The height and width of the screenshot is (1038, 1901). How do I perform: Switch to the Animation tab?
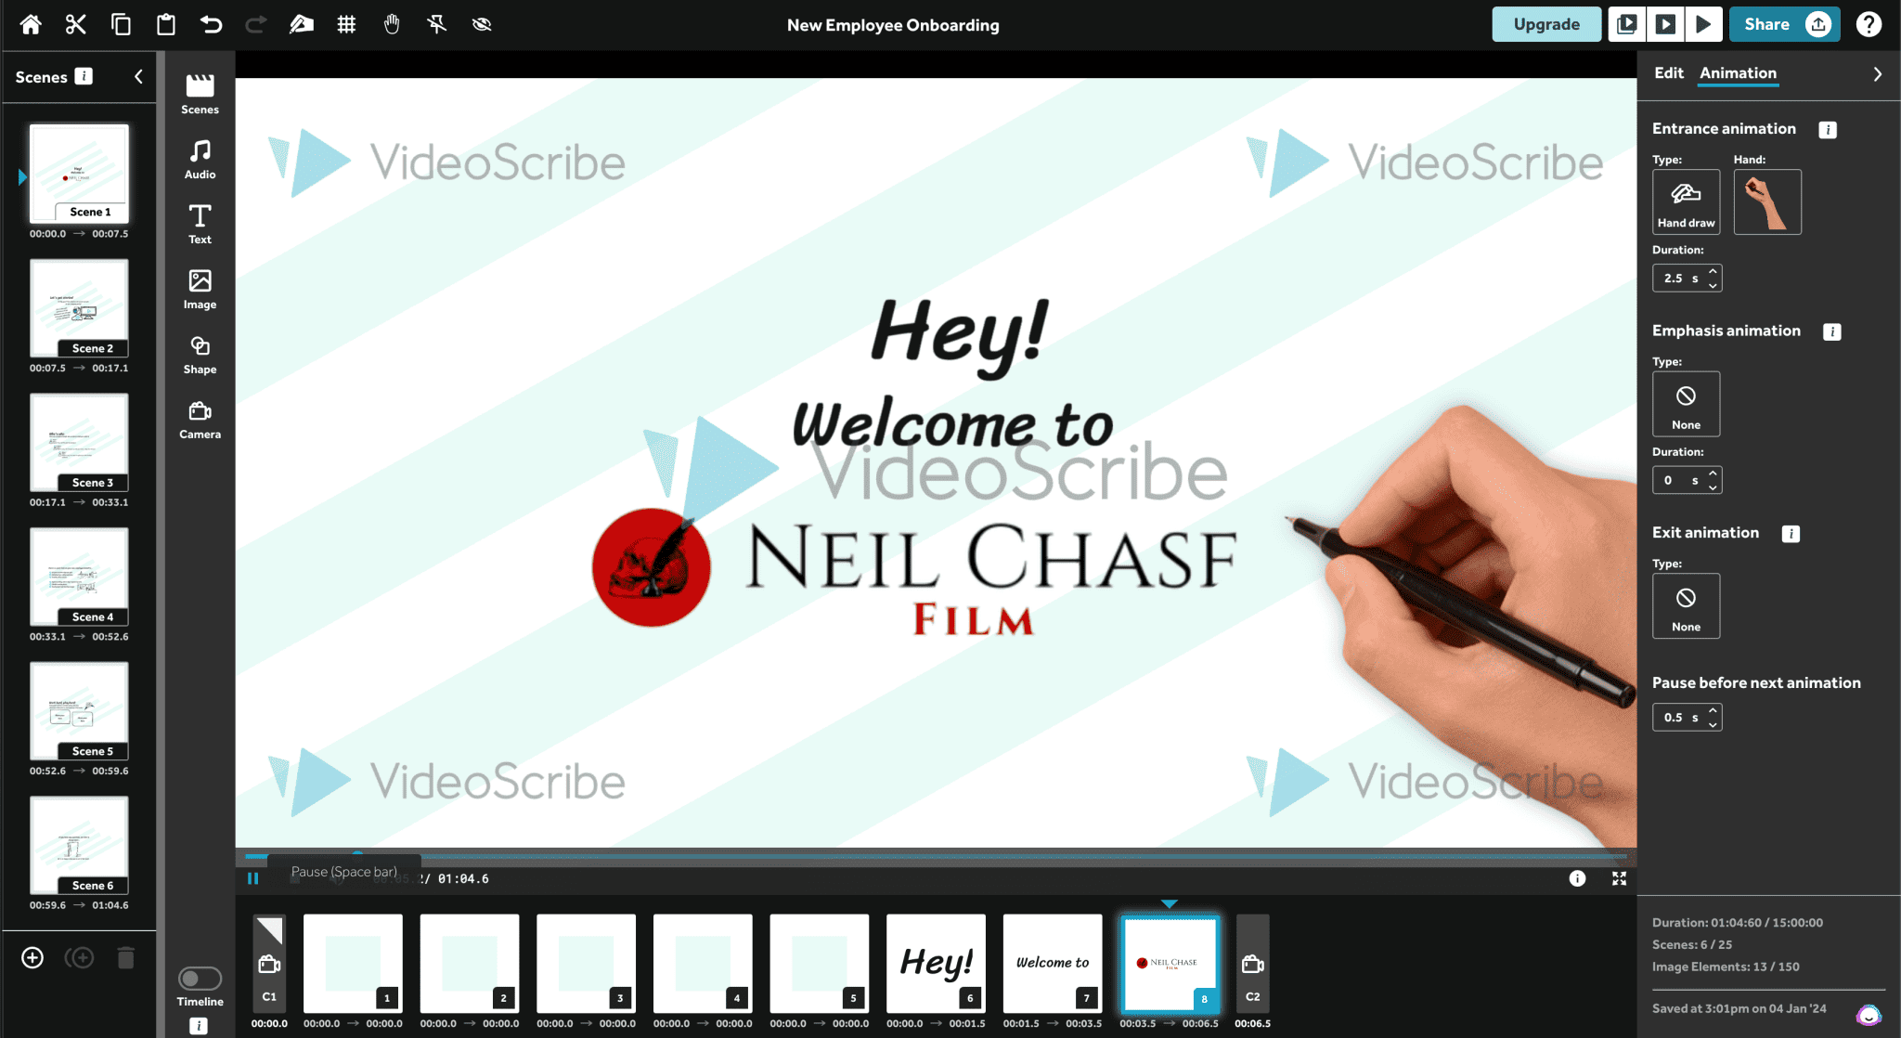coord(1738,72)
